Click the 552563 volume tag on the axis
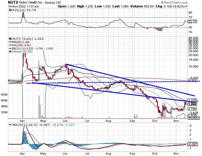202x156 pixels. point(194,118)
